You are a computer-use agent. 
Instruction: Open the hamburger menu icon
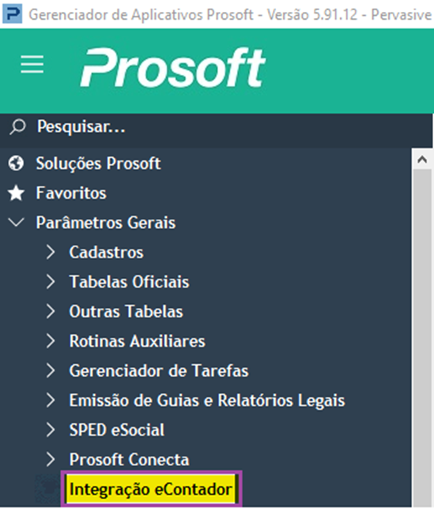tap(32, 65)
